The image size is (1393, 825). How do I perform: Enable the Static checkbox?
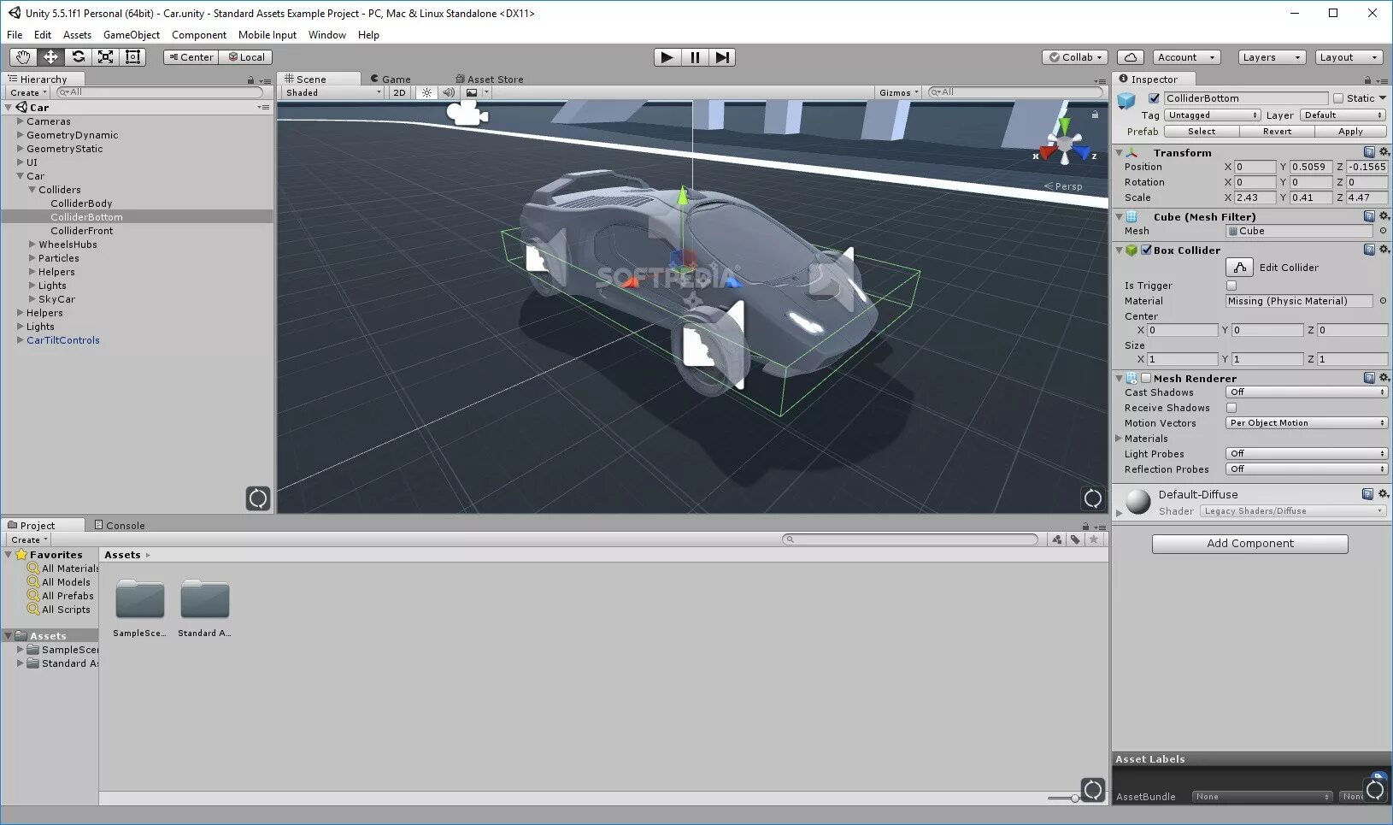(x=1338, y=98)
